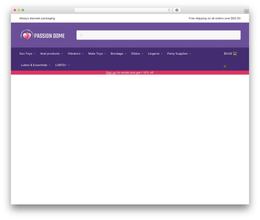
Task: Click the cart item count badge
Action: tap(225, 66)
